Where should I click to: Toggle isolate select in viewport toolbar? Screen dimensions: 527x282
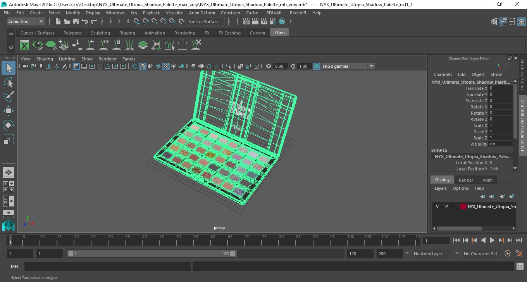pyautogui.click(x=229, y=66)
